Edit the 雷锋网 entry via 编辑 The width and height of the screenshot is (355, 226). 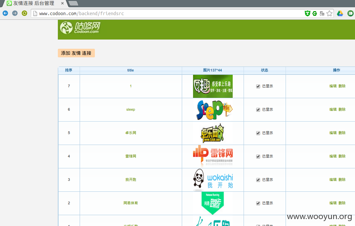point(333,156)
